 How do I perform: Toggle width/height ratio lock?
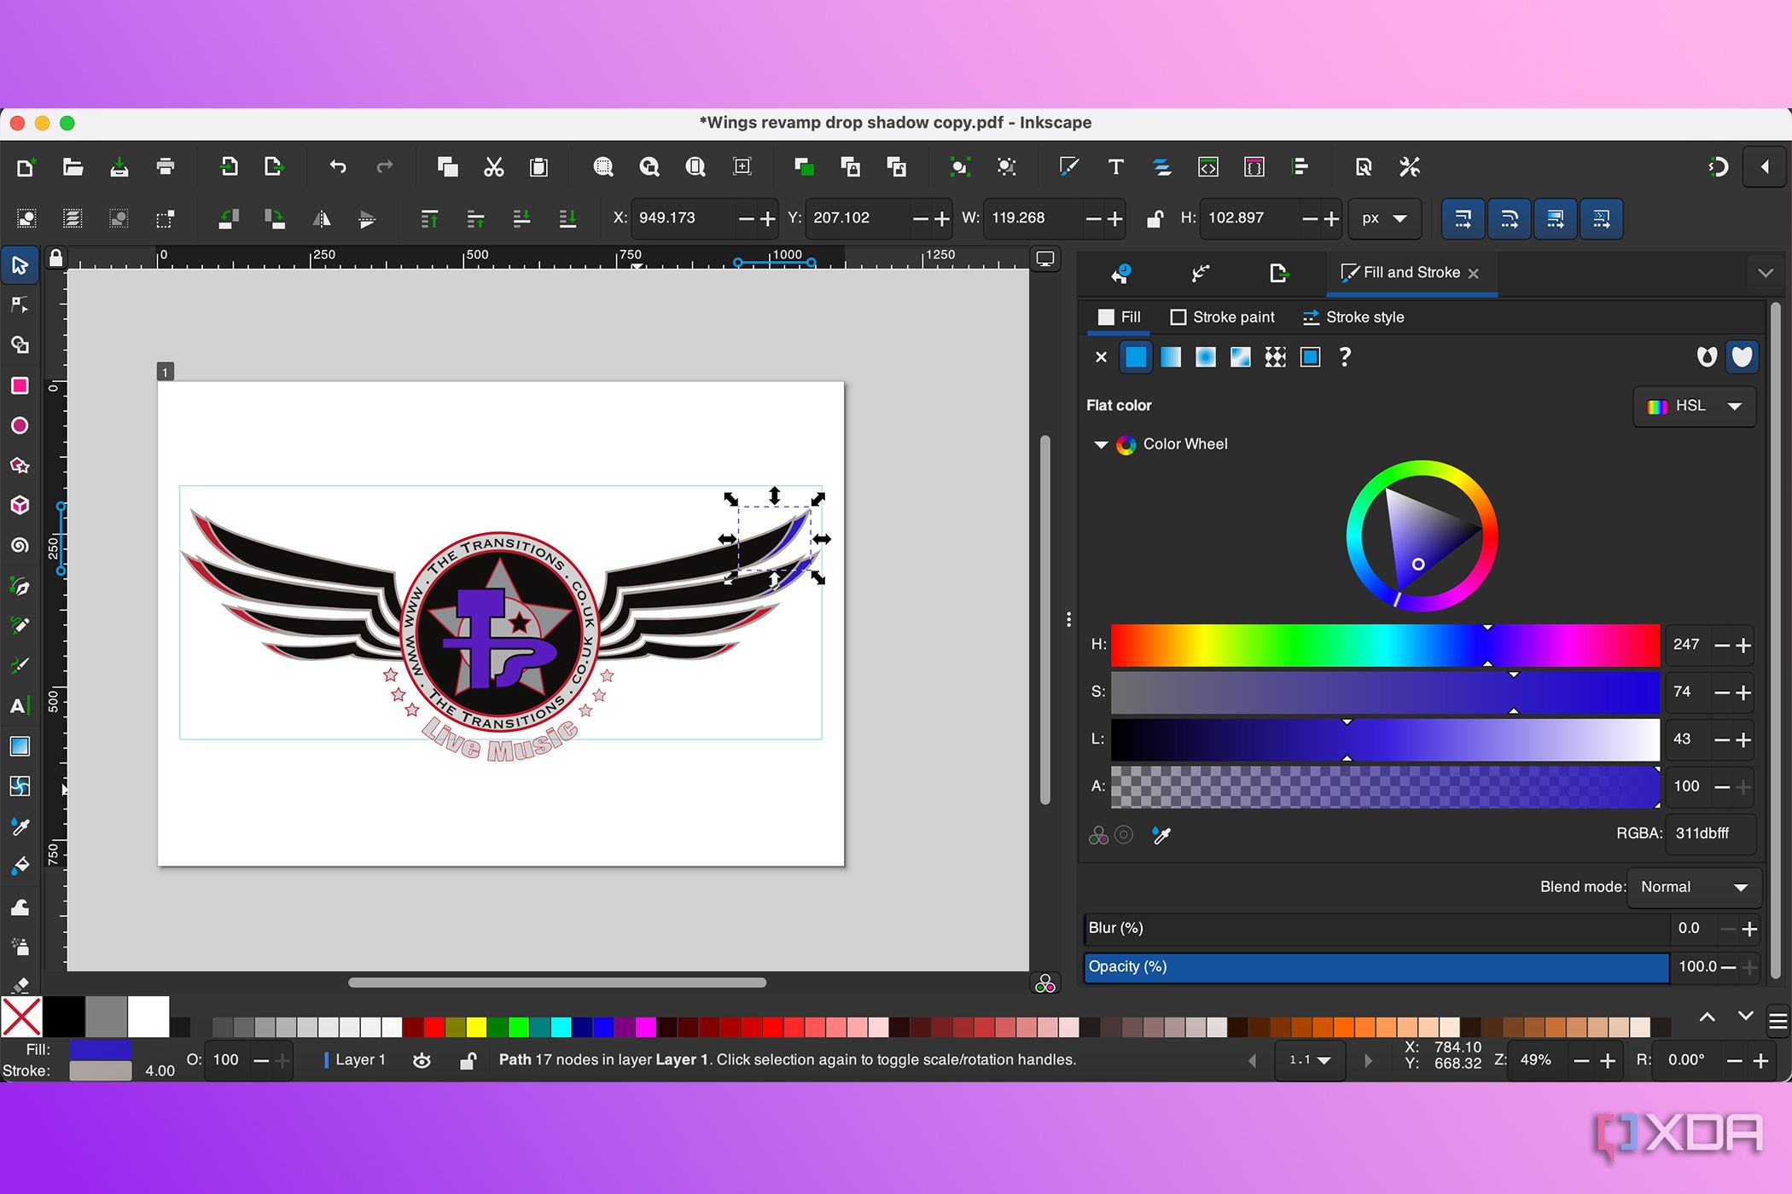point(1155,218)
